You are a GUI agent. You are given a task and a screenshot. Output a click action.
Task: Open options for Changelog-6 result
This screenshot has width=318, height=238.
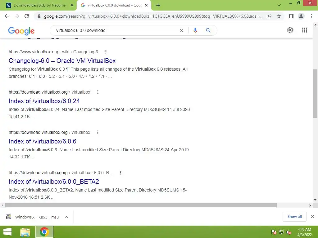tap(106, 52)
